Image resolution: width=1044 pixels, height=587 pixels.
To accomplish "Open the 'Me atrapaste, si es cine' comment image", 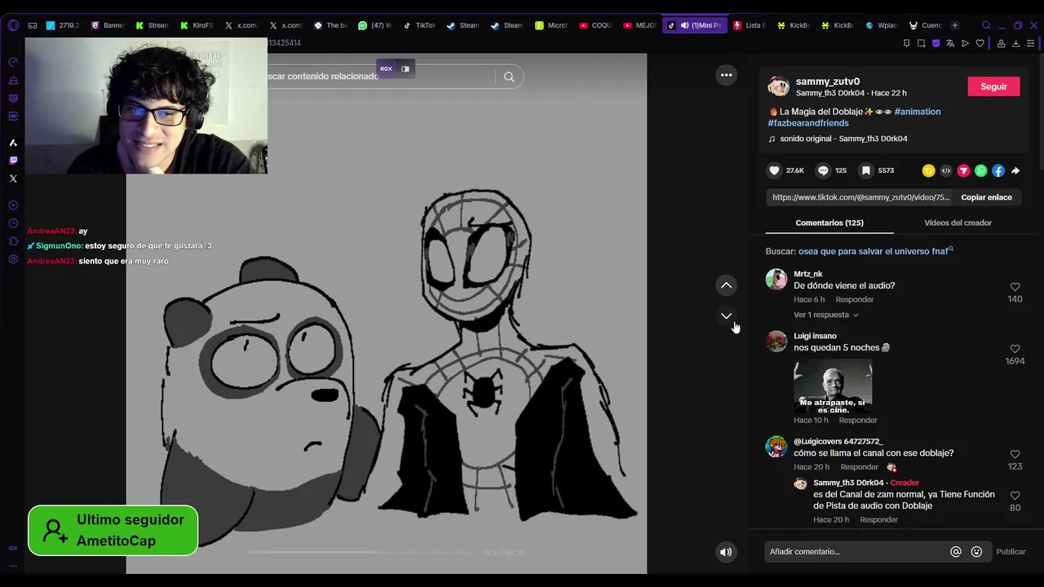I will (833, 386).
